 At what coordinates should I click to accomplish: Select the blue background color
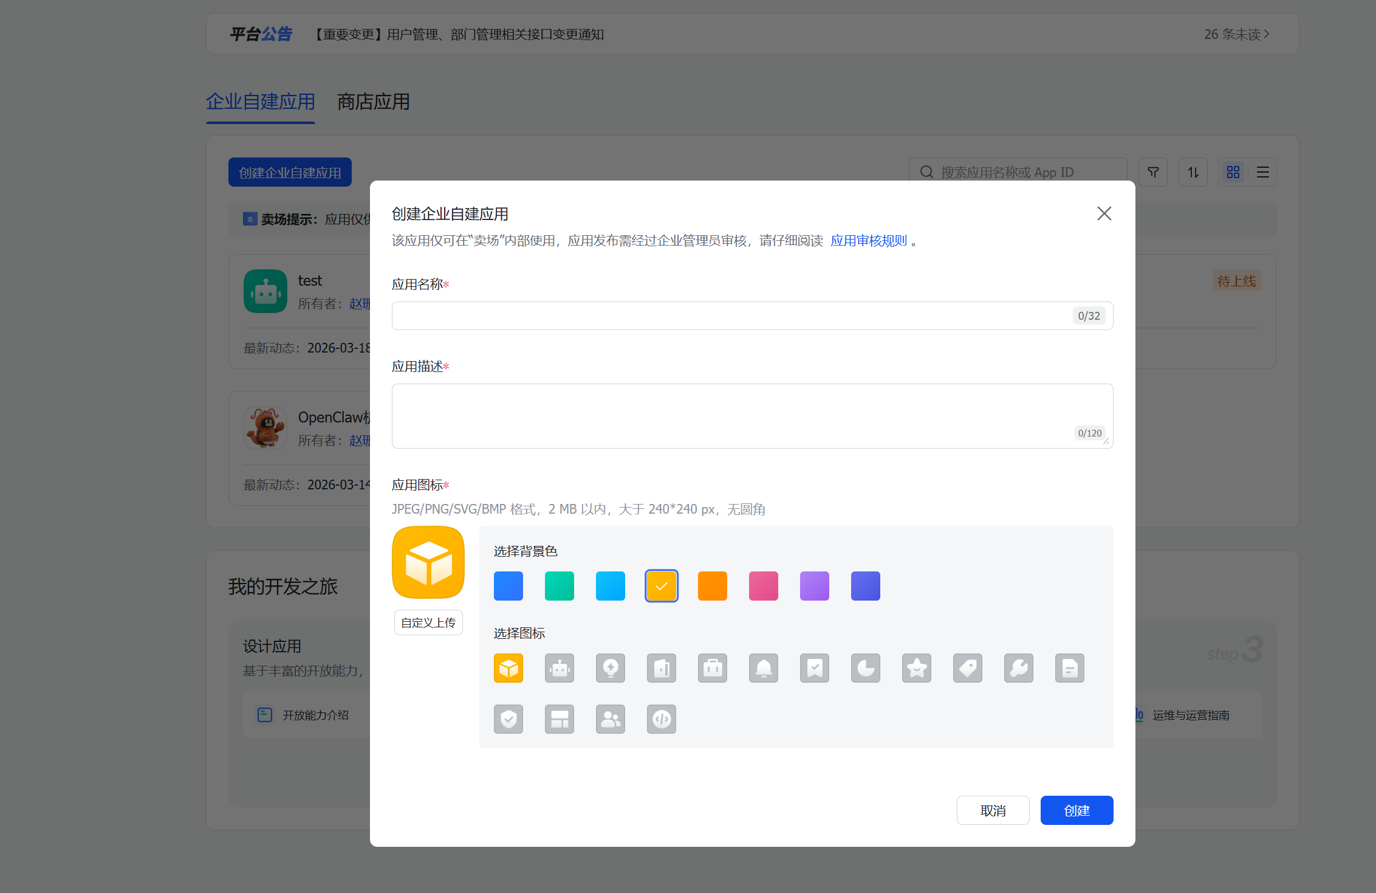point(508,586)
